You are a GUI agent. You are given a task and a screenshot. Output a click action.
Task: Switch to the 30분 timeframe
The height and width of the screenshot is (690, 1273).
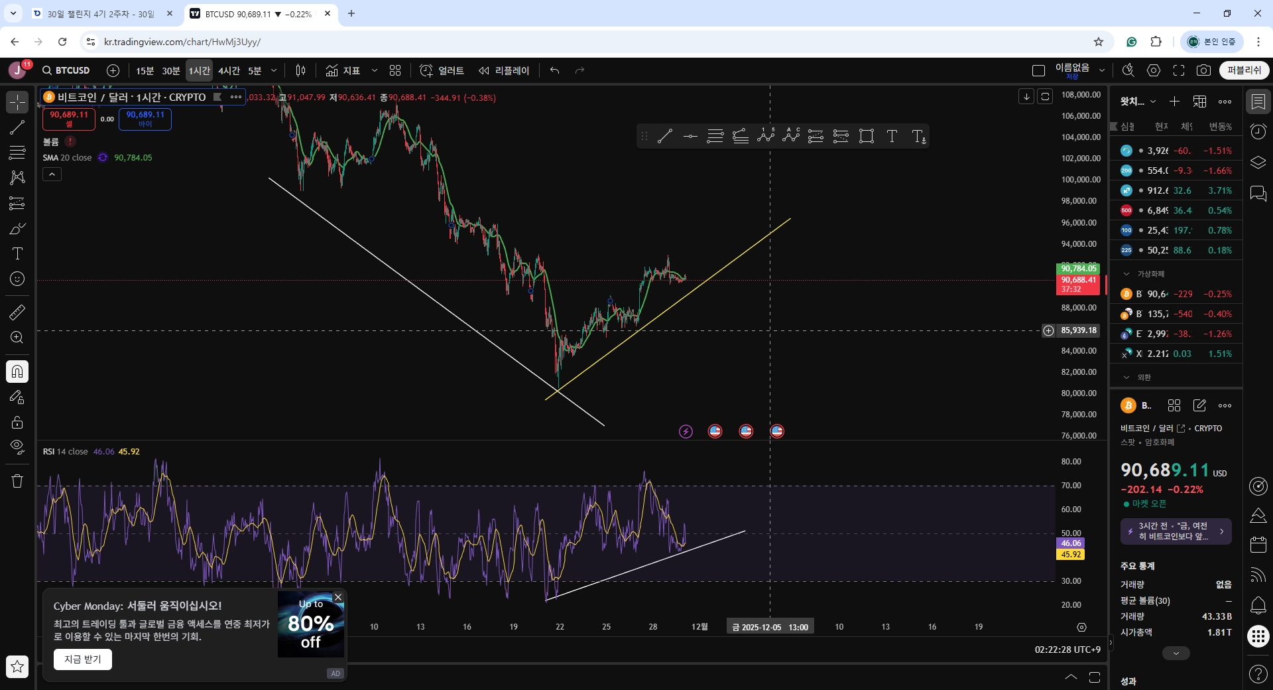click(171, 70)
